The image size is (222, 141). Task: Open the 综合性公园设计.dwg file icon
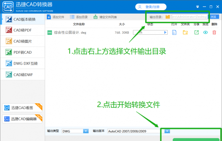tap(174, 32)
